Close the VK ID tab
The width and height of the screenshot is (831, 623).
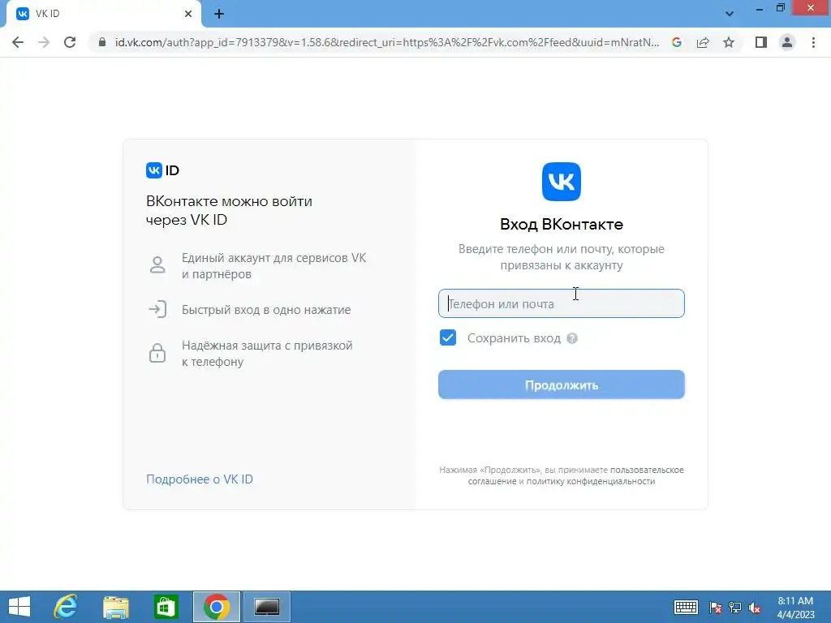pos(188,14)
